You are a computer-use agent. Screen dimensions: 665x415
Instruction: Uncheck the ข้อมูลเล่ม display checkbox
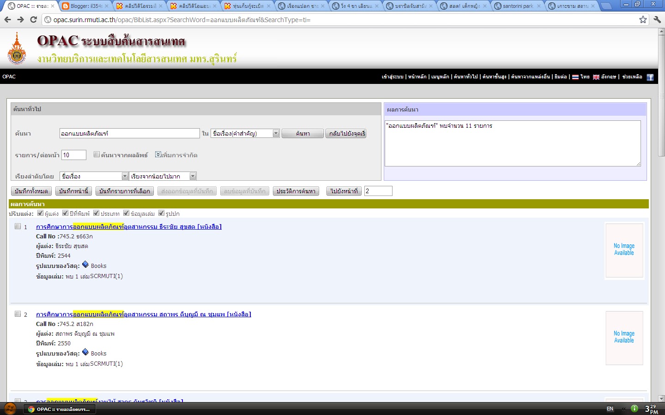click(x=126, y=213)
